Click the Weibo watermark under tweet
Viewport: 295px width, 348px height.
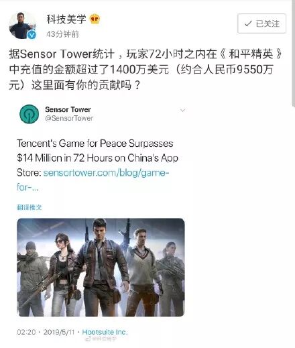click(x=101, y=339)
